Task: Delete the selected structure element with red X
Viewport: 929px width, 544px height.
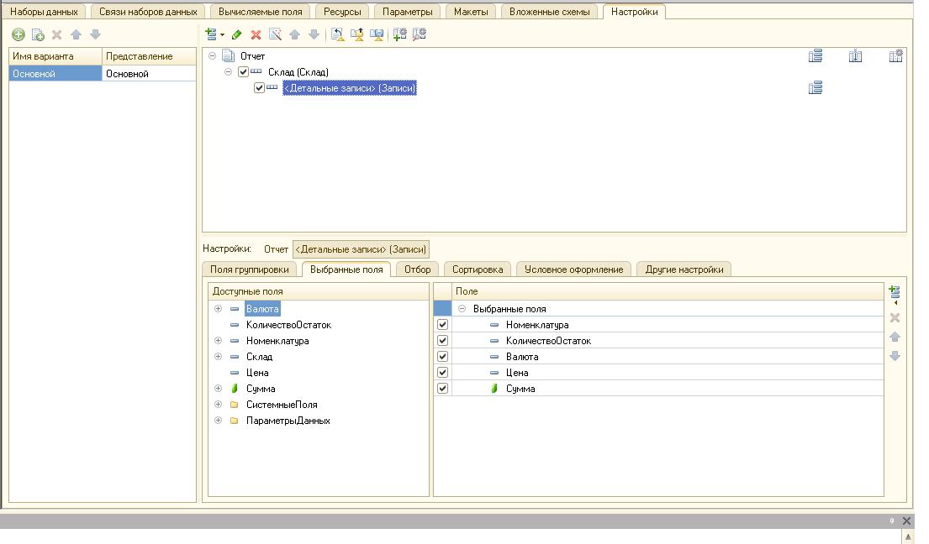Action: click(256, 34)
